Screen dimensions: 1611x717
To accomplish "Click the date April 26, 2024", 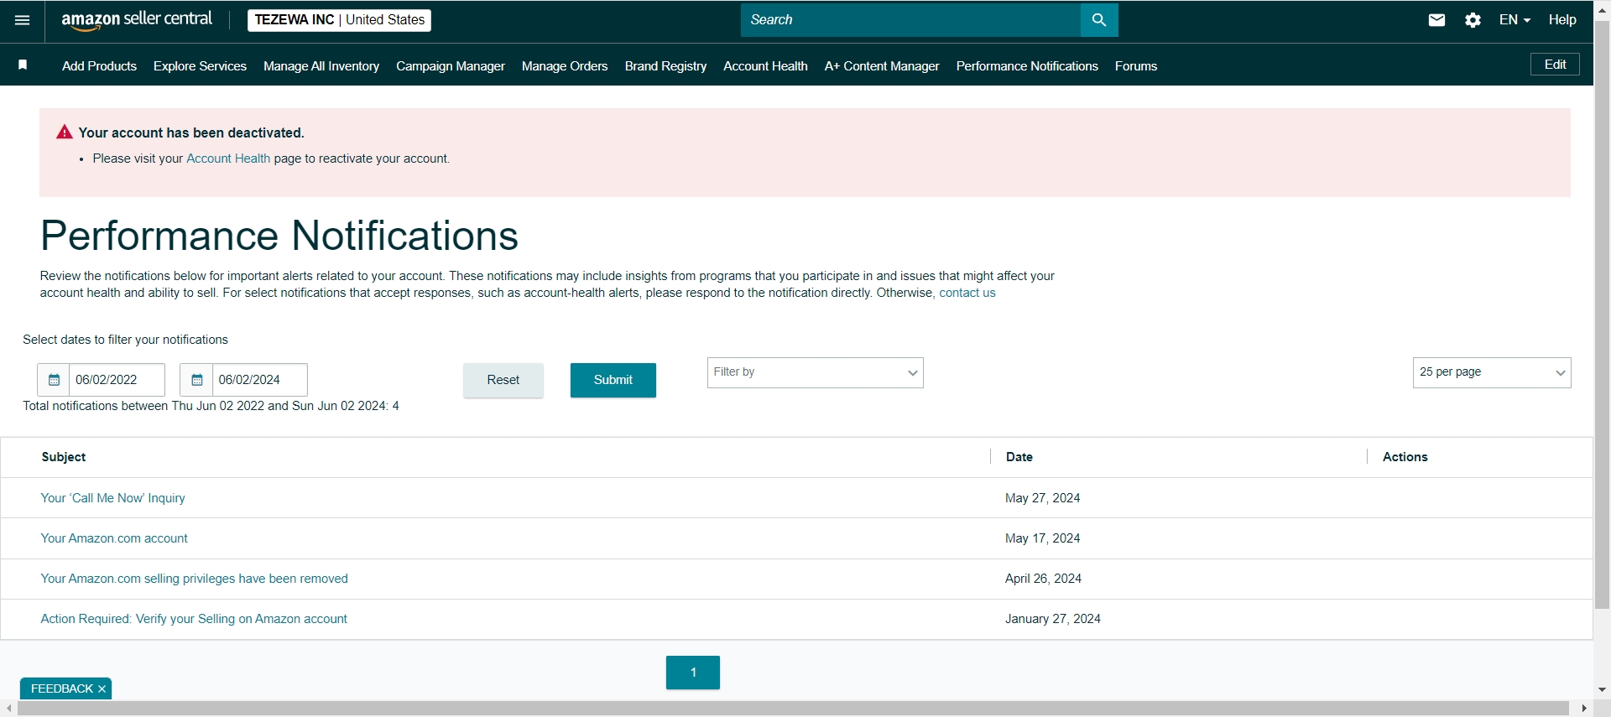I will click(x=1044, y=579).
